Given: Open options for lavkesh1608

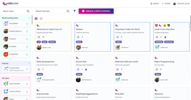Looking at the screenshot, I should coord(27,54).
